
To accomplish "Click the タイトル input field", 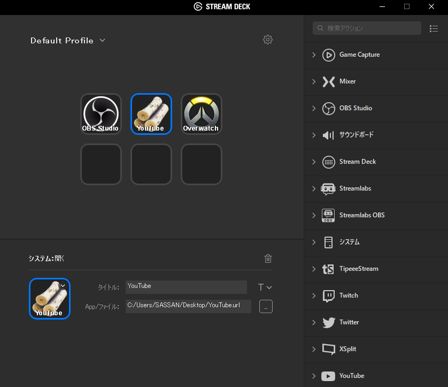I will [186, 287].
